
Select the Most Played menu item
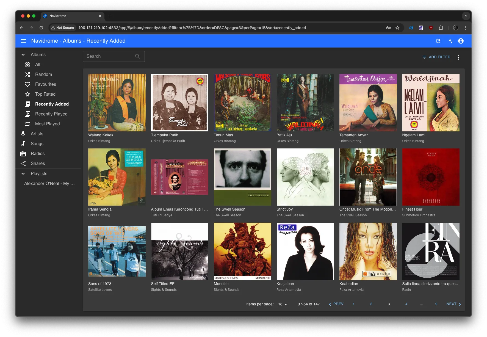click(47, 124)
